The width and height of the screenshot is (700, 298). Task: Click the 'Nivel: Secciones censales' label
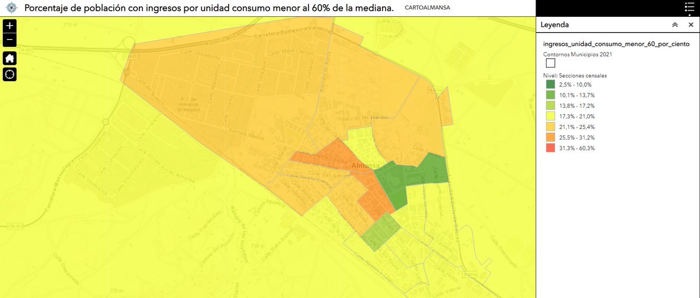575,76
